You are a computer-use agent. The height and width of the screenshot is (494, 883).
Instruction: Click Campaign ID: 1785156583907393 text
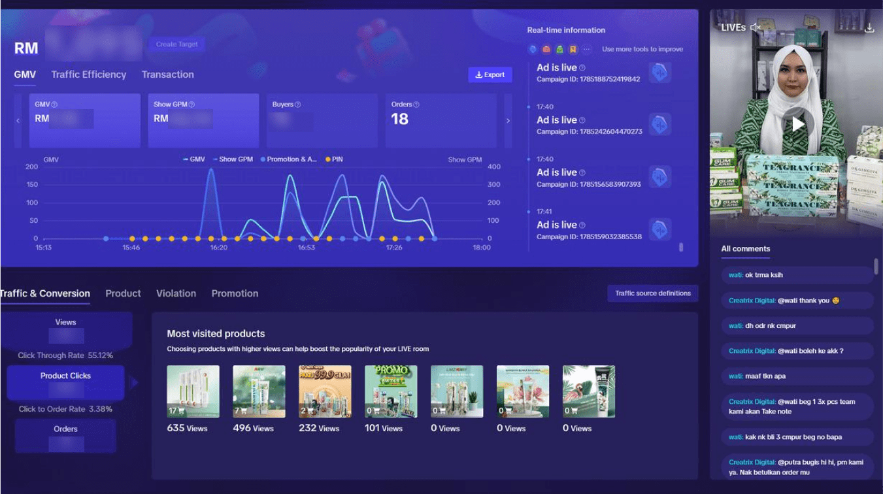(589, 184)
